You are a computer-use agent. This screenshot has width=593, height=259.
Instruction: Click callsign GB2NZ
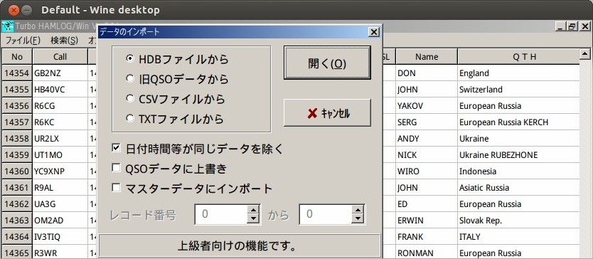60,73
